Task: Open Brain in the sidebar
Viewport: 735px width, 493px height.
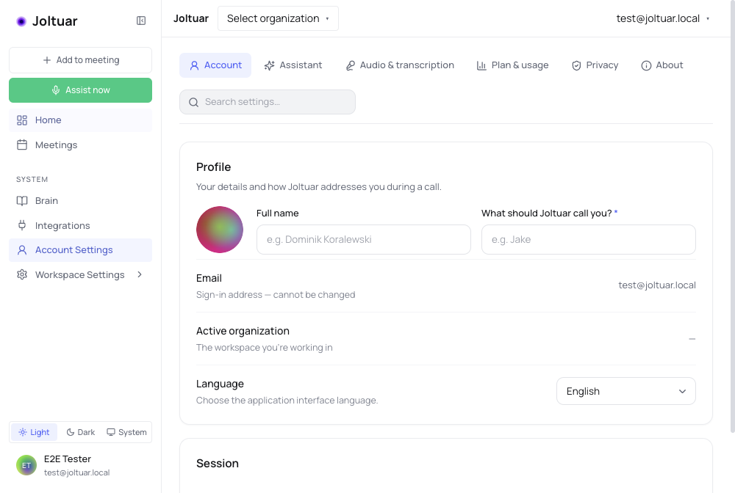Action: 81,201
